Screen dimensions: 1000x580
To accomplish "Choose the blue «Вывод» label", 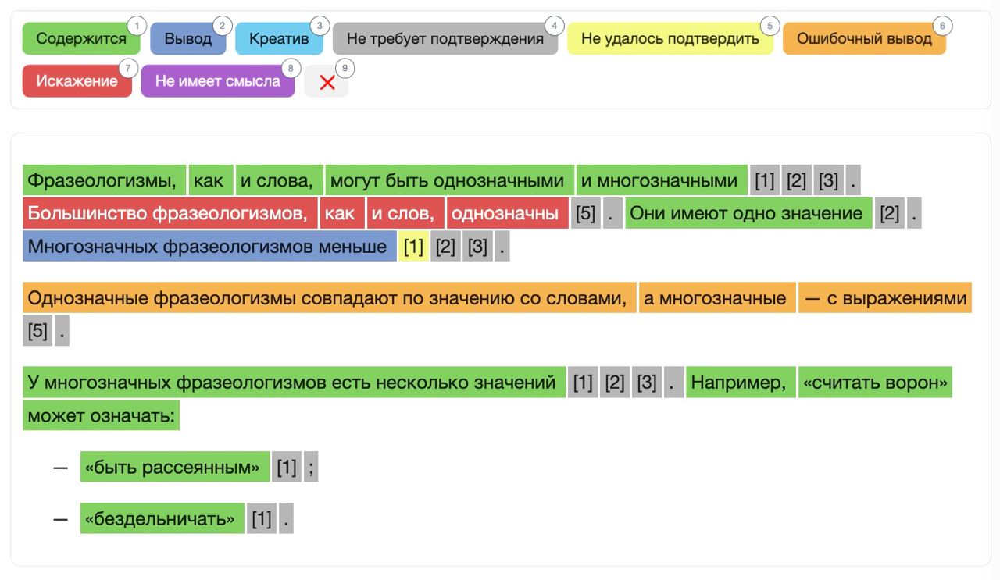I will 188,38.
